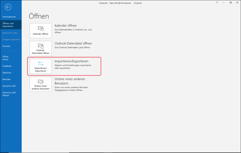Click the Outlook-Datendatei öffnen tile
The height and width of the screenshot is (153, 241).
click(41, 49)
